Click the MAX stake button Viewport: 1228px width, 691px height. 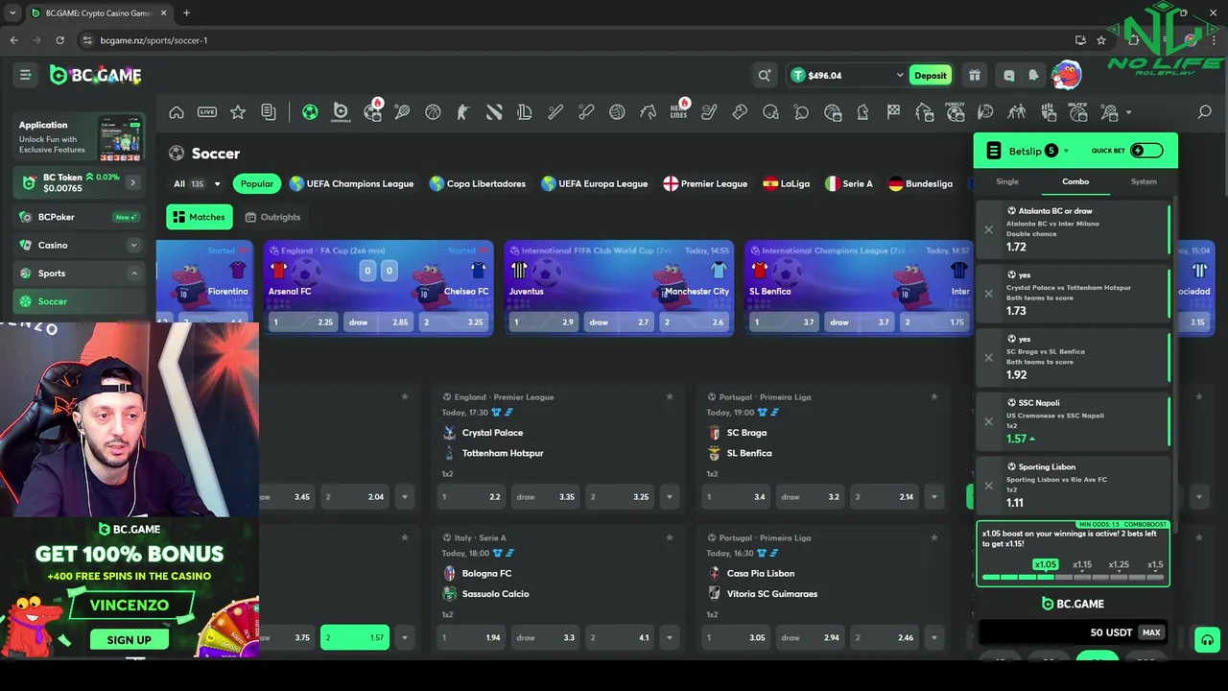pos(1151,632)
